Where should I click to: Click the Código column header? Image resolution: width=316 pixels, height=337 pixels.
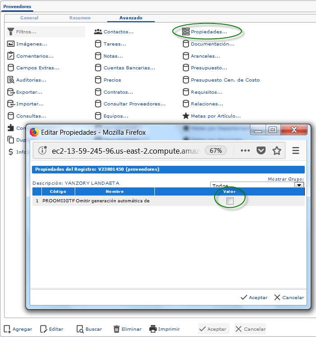tap(58, 191)
